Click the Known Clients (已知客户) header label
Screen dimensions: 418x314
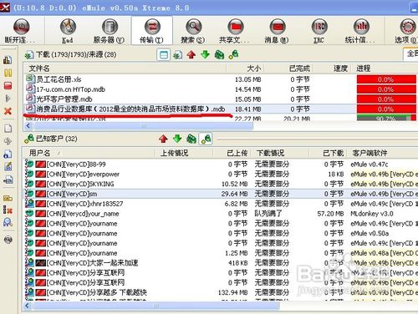(x=56, y=139)
